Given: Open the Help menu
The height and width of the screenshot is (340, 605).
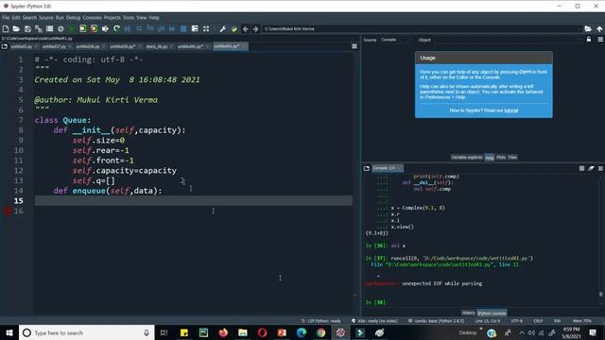Looking at the screenshot, I should coord(154,18).
